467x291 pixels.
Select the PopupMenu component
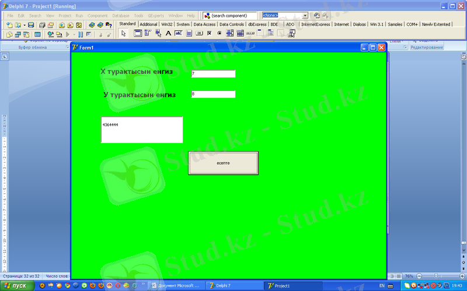click(x=158, y=33)
